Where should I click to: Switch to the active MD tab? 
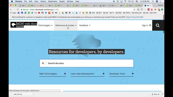pyautogui.click(x=148, y=5)
